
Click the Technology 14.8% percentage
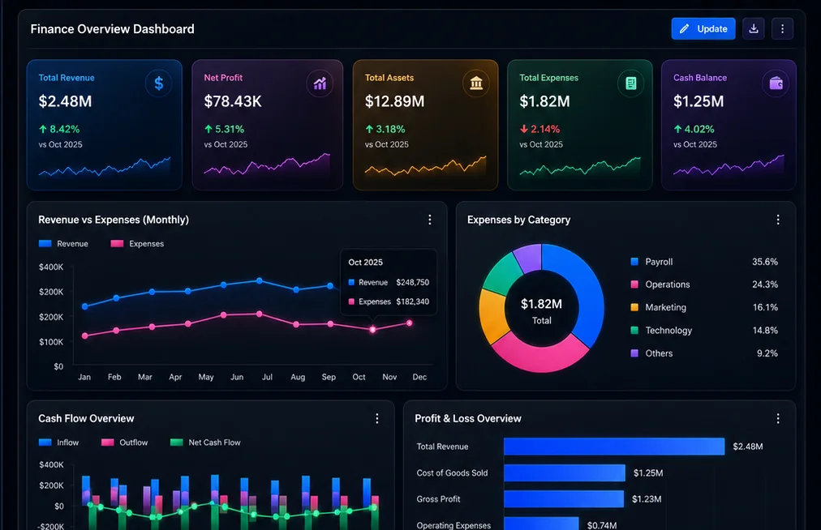point(765,331)
